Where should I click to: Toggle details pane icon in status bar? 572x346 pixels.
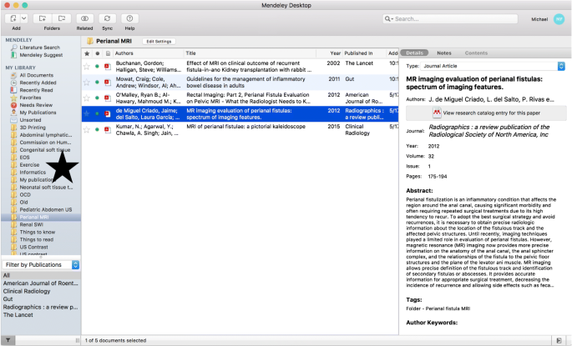[559, 340]
